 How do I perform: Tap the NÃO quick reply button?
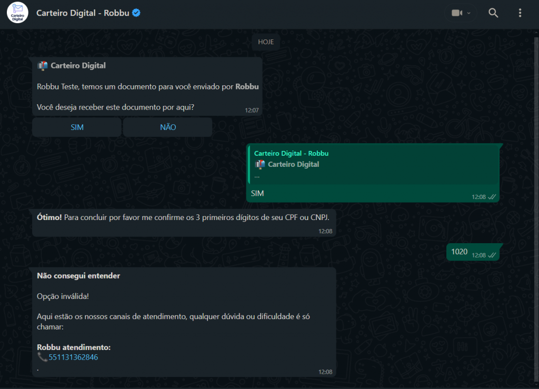(168, 127)
